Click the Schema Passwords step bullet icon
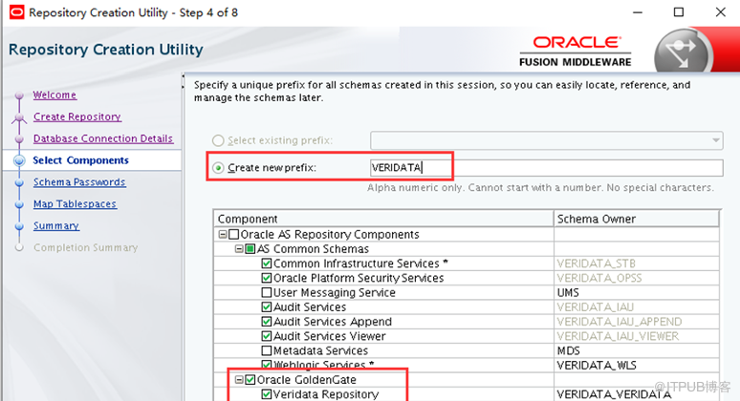The image size is (740, 401). click(x=19, y=182)
